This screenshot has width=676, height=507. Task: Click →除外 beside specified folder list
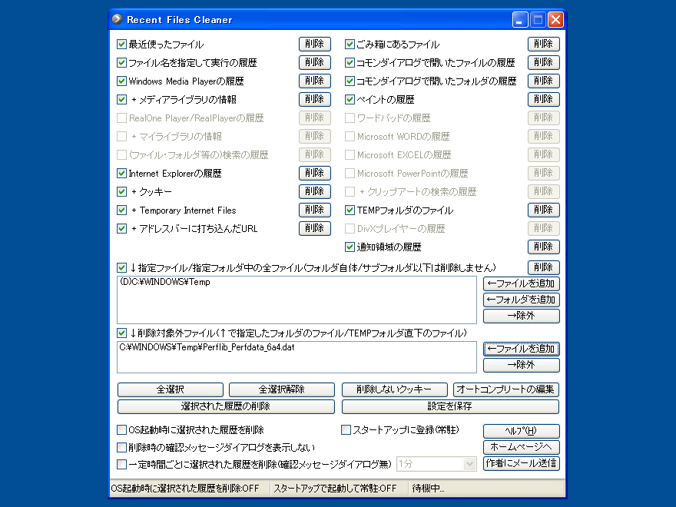coord(522,316)
